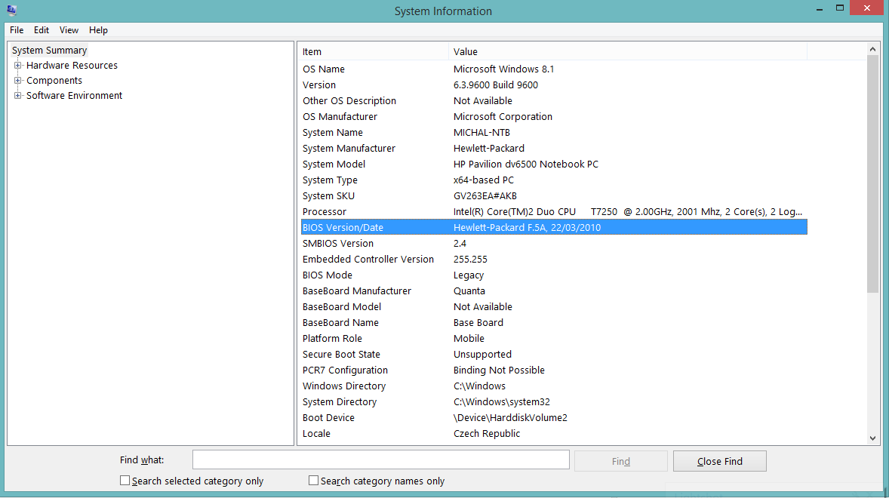
Task: Select the Embedded Controller Version row
Action: pos(554,260)
